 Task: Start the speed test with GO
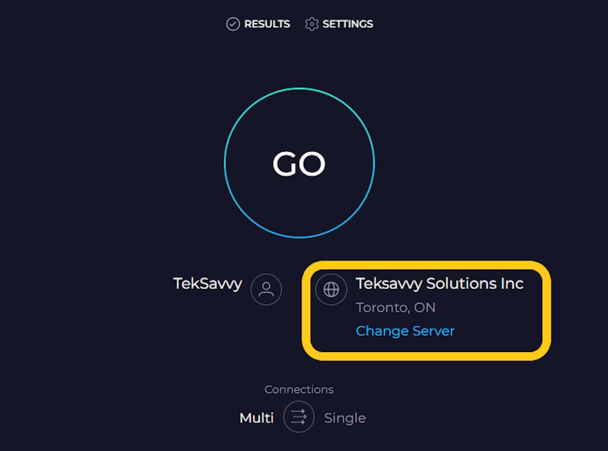tap(299, 163)
